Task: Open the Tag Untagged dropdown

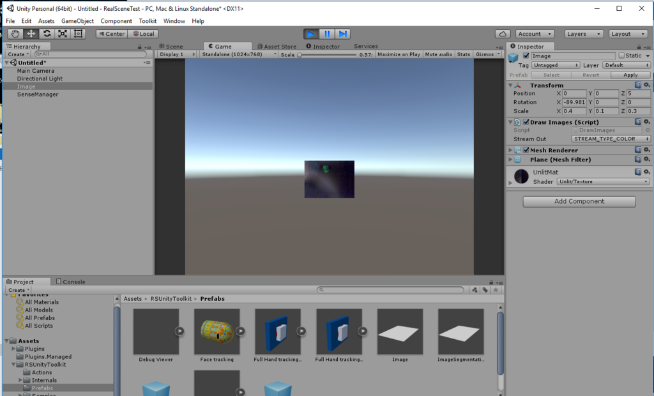Action: [x=556, y=65]
